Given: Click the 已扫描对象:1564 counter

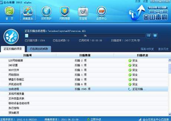Looking at the screenshot, I should click(35, 40).
